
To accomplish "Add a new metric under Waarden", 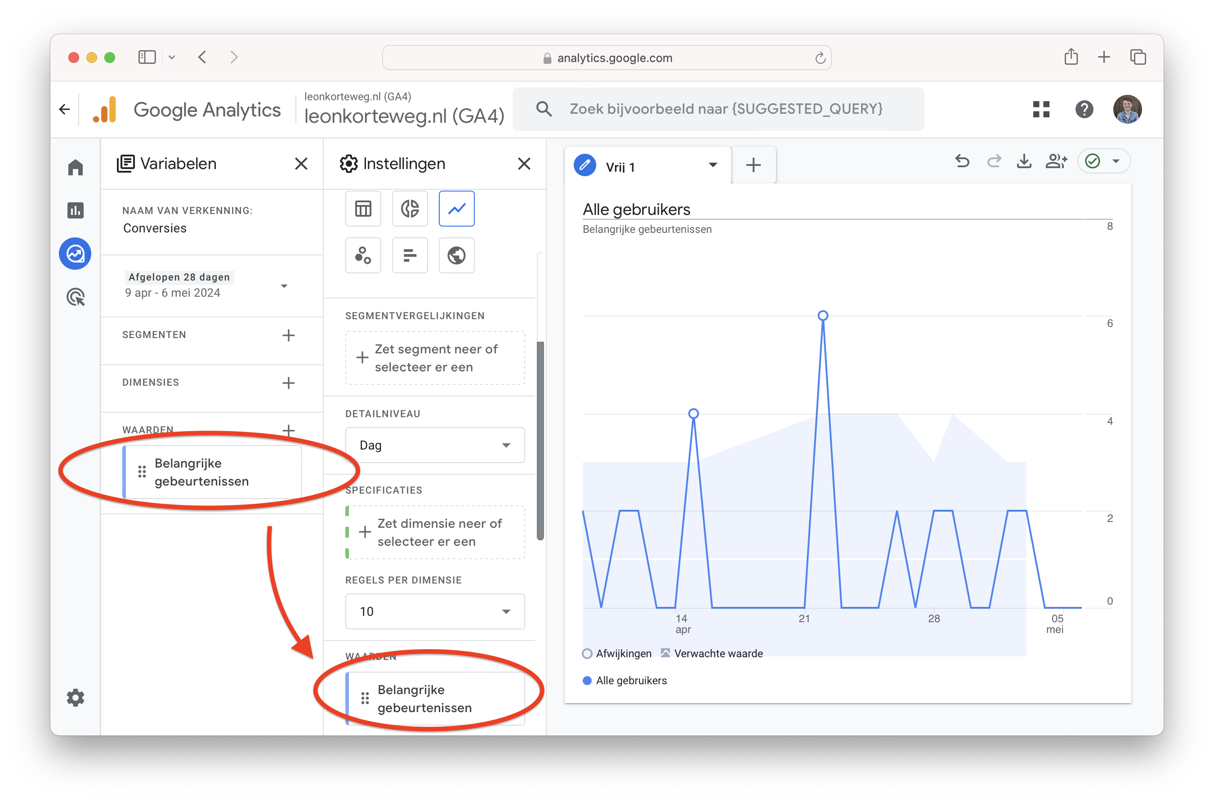I will (x=289, y=430).
